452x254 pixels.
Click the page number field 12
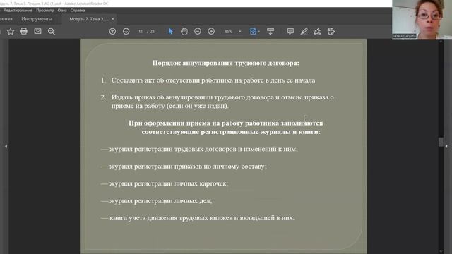pyautogui.click(x=141, y=31)
